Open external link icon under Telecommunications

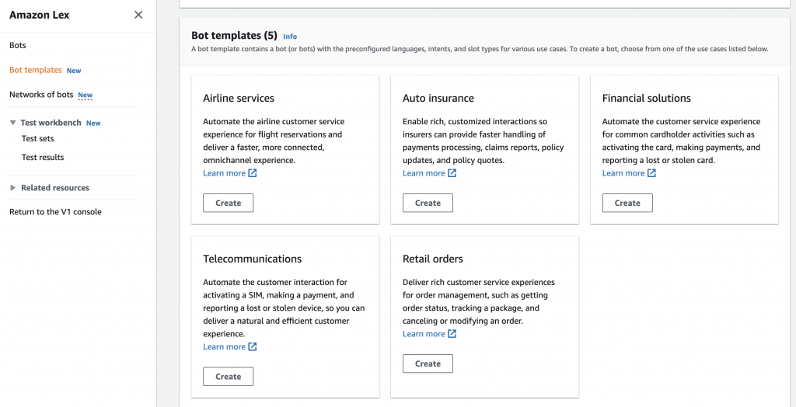coord(253,346)
